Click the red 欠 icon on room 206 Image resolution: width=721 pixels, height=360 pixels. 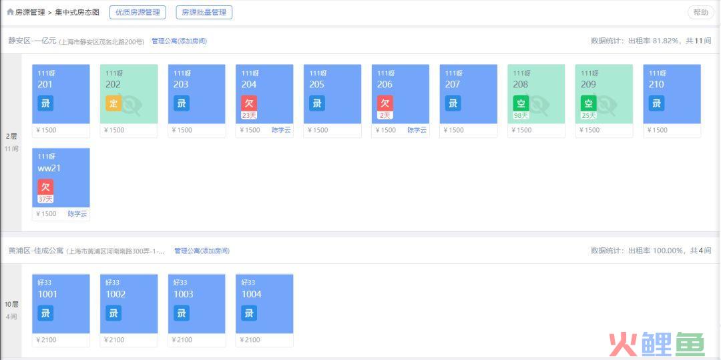(x=385, y=103)
